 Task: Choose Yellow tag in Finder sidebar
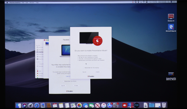(40, 76)
